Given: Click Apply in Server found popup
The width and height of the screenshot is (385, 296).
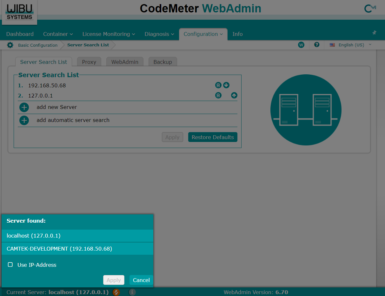Looking at the screenshot, I should tap(114, 280).
